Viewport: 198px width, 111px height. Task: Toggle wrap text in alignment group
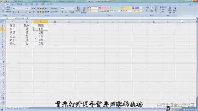[54, 8]
